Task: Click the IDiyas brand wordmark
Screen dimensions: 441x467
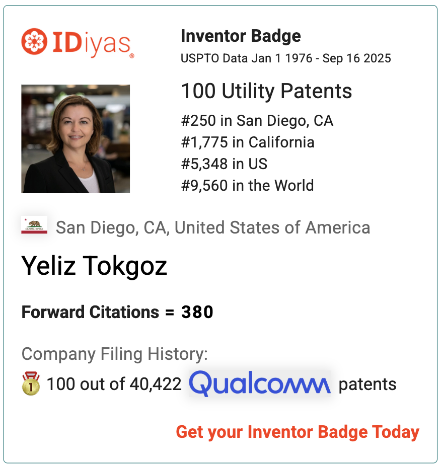Action: tap(93, 43)
